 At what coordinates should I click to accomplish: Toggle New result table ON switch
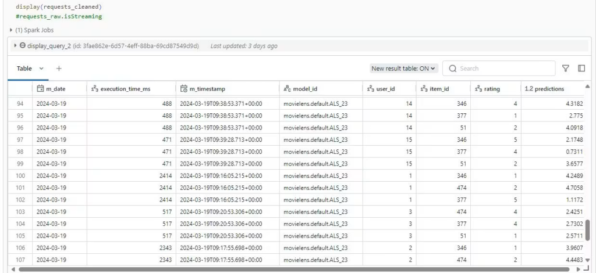pos(403,69)
